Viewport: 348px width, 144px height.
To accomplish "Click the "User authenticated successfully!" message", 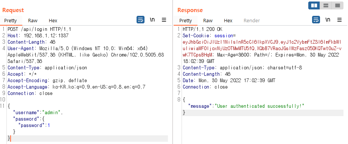I will [259, 106].
